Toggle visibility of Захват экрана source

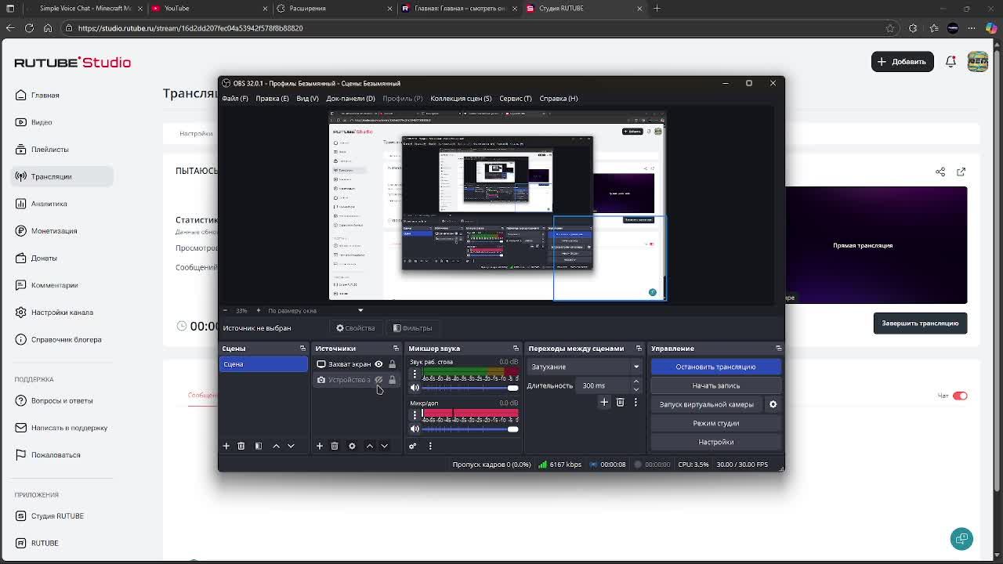tap(378, 364)
